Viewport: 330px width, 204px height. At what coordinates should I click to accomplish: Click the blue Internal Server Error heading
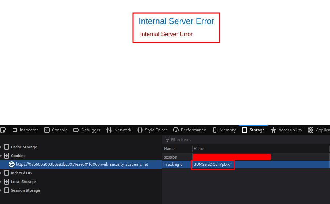tap(176, 21)
